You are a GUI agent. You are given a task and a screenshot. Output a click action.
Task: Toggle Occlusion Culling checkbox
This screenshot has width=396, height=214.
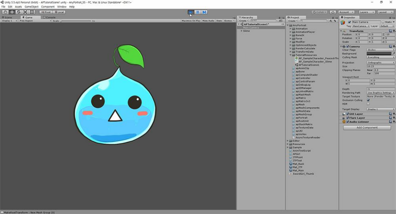368,100
